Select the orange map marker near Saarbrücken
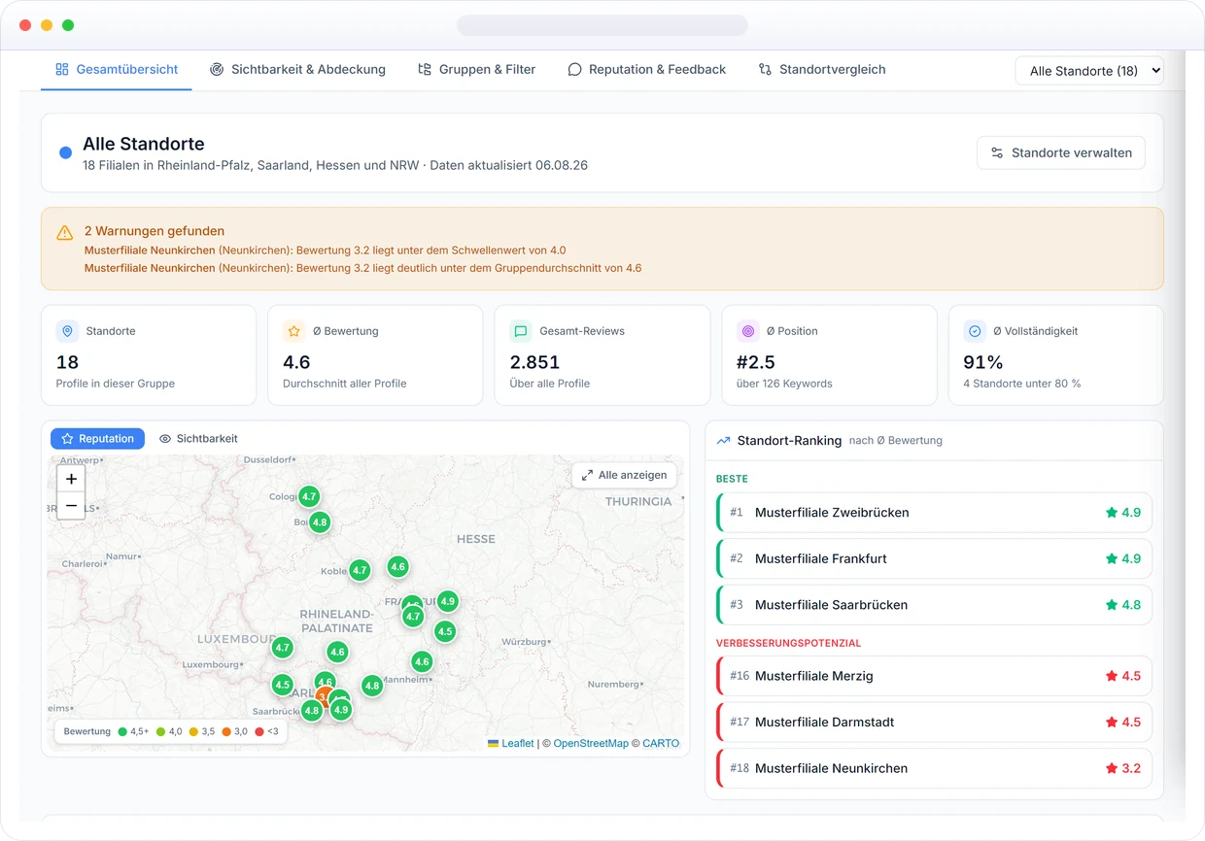 coord(323,696)
